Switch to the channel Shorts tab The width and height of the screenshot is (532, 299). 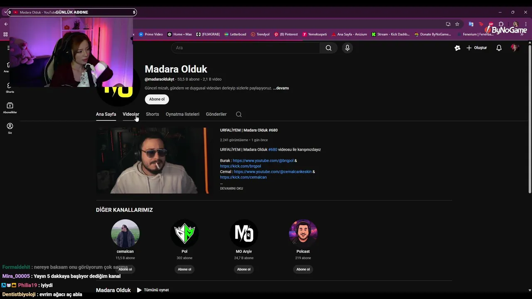click(x=153, y=114)
